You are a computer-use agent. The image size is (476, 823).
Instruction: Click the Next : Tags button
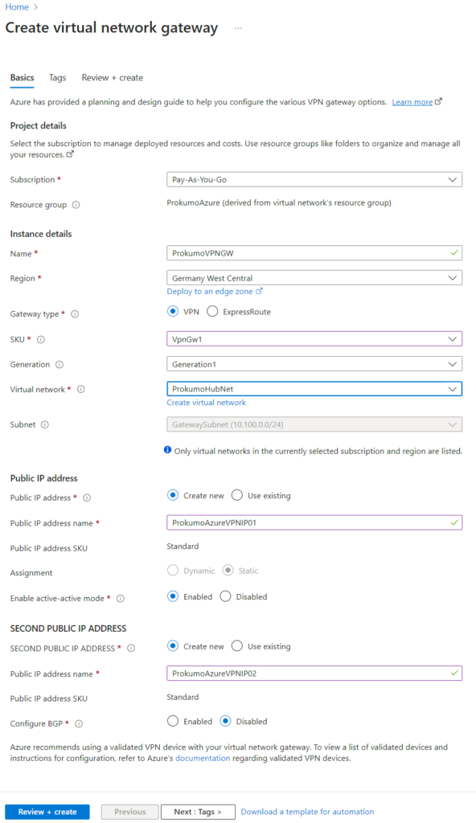(x=198, y=812)
